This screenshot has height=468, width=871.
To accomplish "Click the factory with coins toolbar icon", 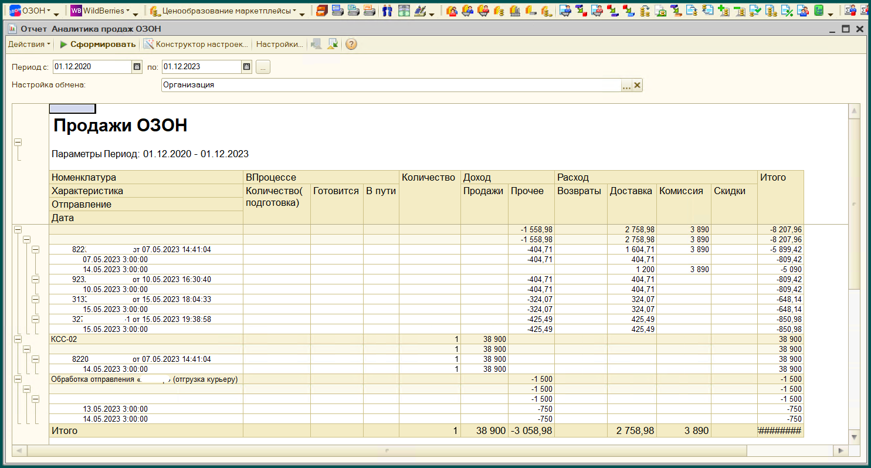I will tap(515, 11).
